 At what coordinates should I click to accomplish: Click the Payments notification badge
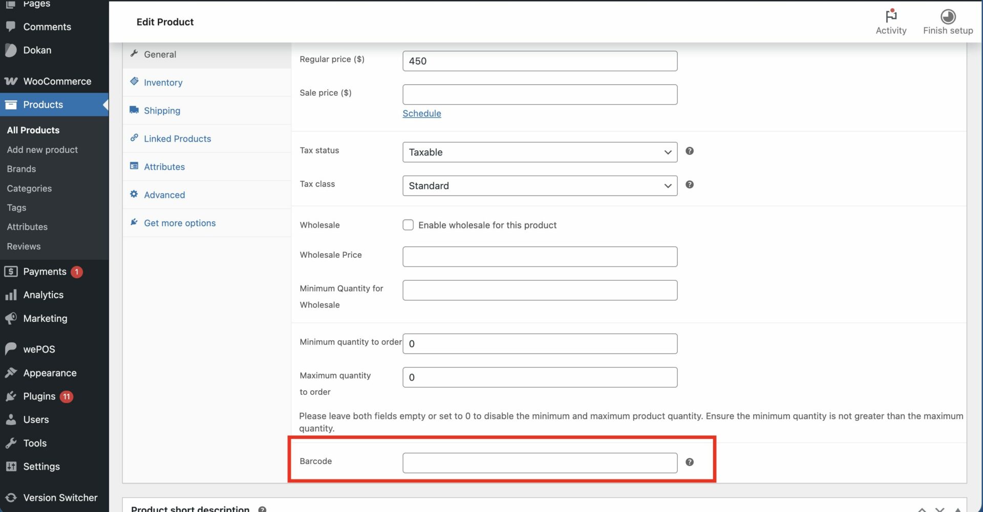(77, 272)
